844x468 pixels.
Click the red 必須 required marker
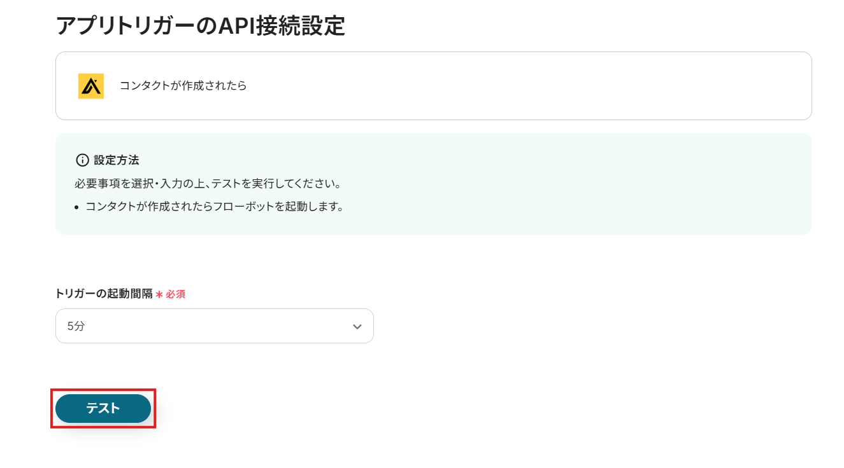click(176, 294)
